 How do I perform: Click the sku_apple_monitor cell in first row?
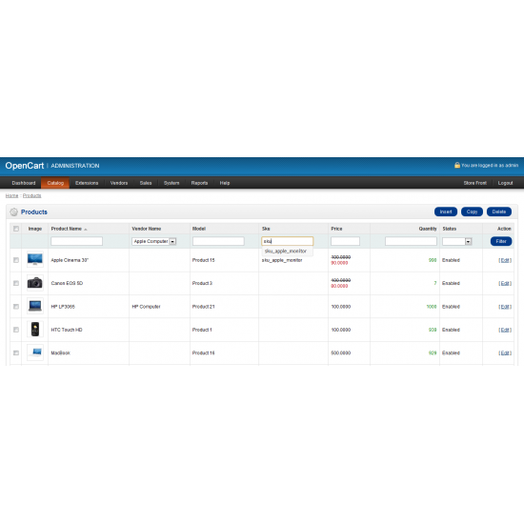(x=282, y=260)
